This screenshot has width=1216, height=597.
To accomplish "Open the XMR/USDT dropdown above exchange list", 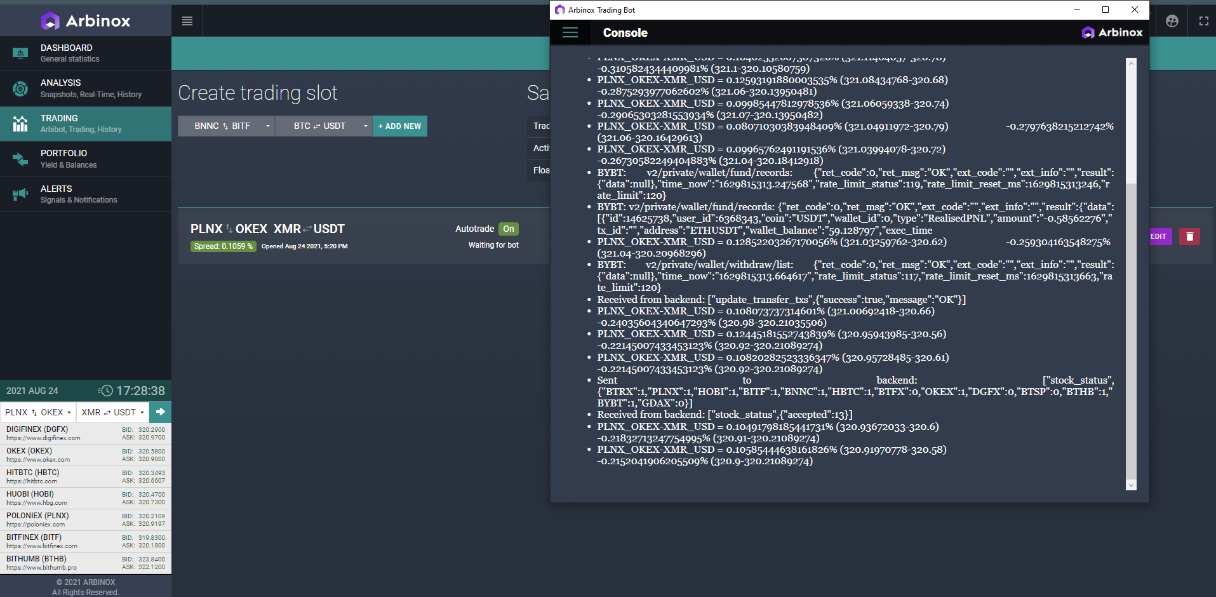I will pyautogui.click(x=112, y=412).
